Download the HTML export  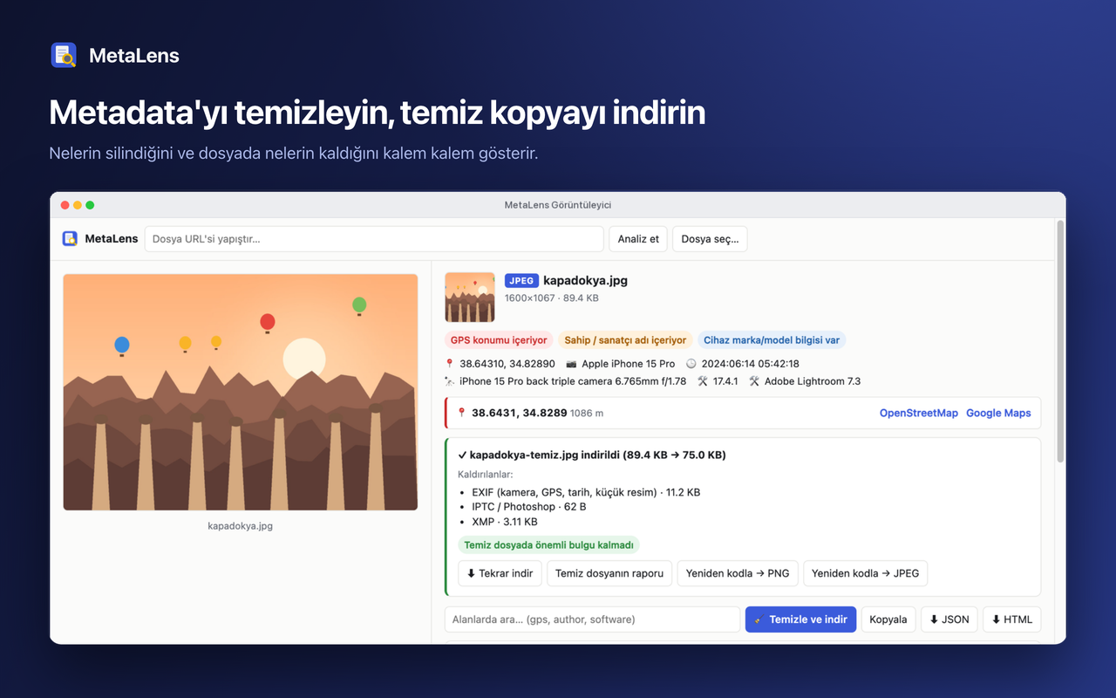[1011, 619]
